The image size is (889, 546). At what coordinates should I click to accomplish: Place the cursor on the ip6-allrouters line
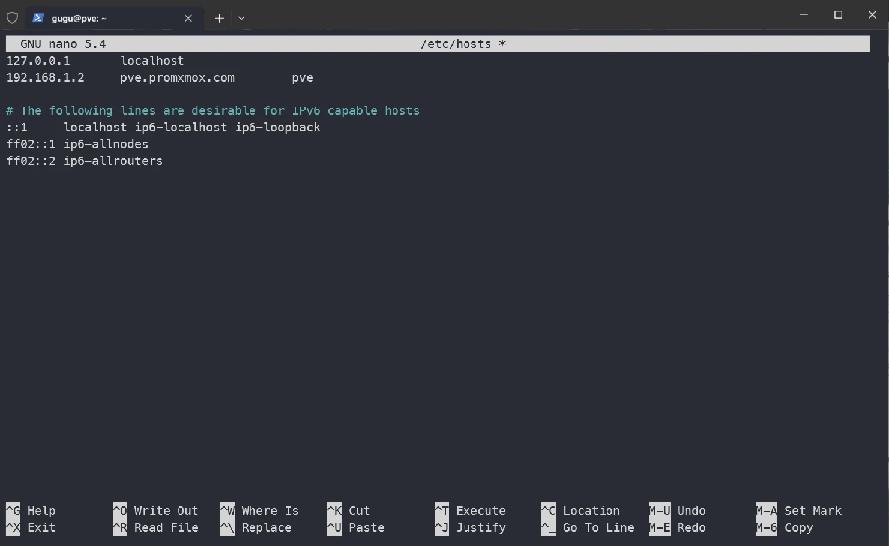click(x=84, y=161)
